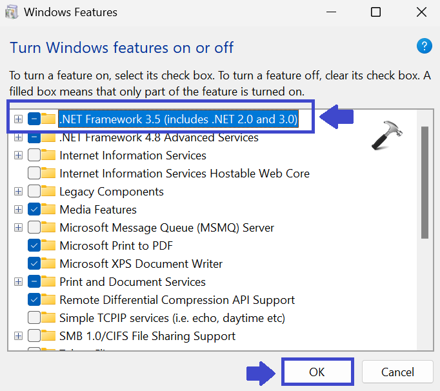The image size is (440, 391).
Task: Expand the Print and Document Services node
Action: click(18, 282)
